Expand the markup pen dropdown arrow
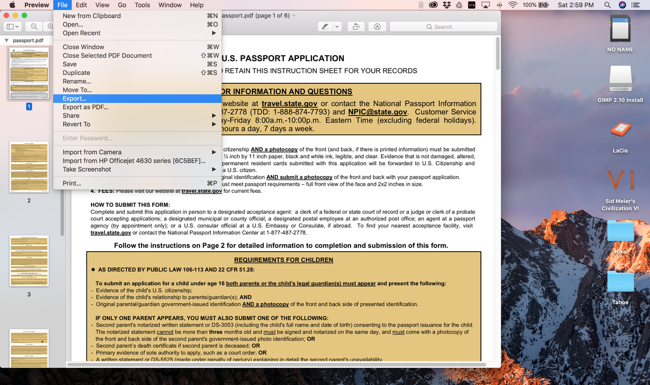This screenshot has width=650, height=385. click(337, 27)
